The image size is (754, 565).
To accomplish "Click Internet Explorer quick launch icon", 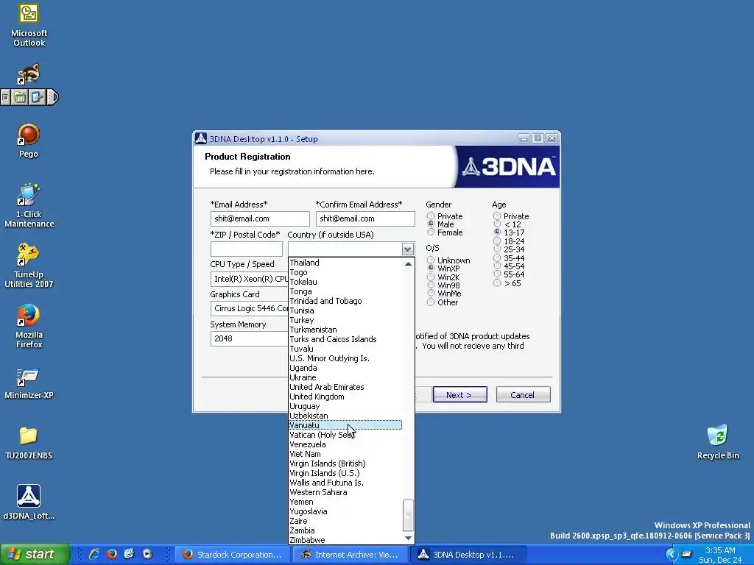I will pos(94,554).
